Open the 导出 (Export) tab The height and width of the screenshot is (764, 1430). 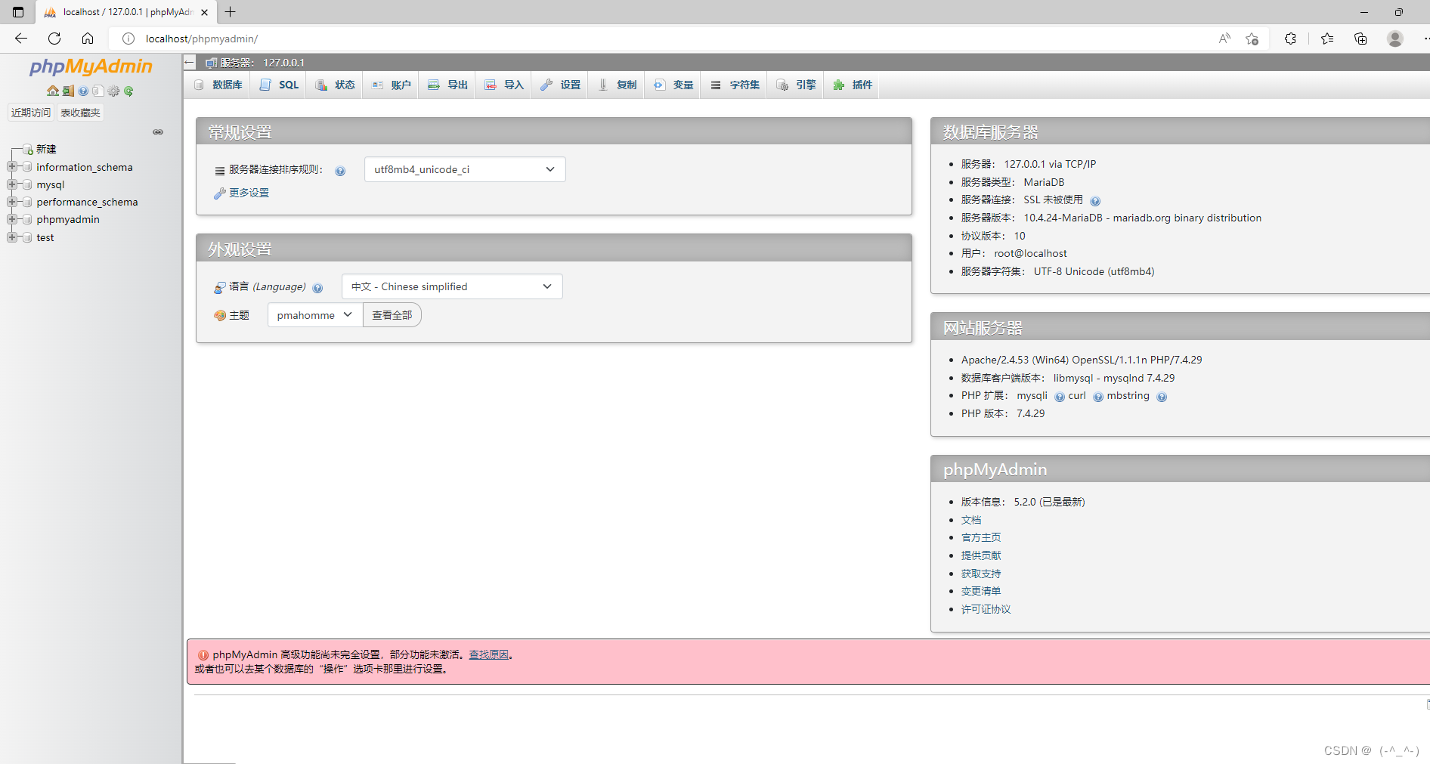point(448,85)
